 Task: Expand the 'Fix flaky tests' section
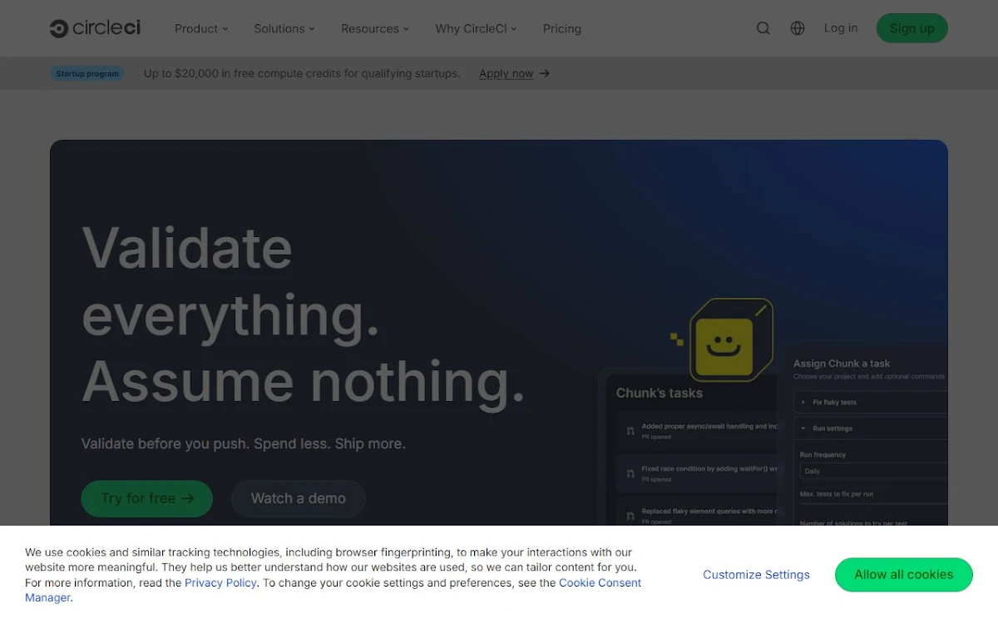point(871,402)
